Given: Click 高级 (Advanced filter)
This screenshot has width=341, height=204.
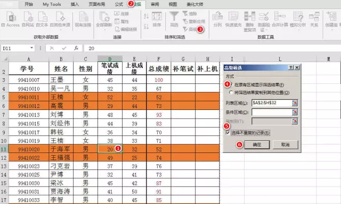Looking at the screenshot, I should click(190, 29).
